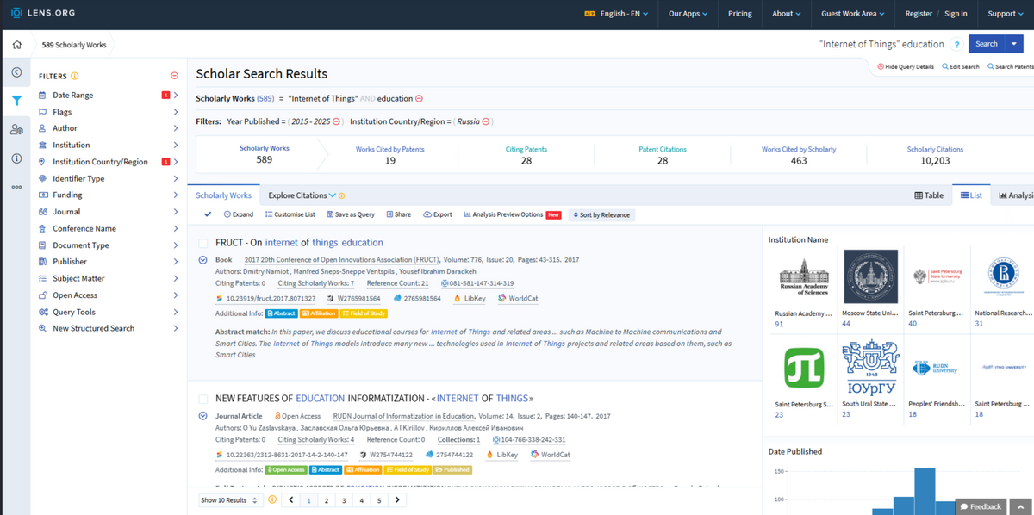Toggle the select-all checkmark in the toolbar
The height and width of the screenshot is (515, 1034).
tap(208, 214)
